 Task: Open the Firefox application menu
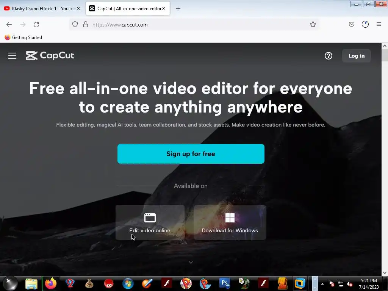tap(379, 24)
